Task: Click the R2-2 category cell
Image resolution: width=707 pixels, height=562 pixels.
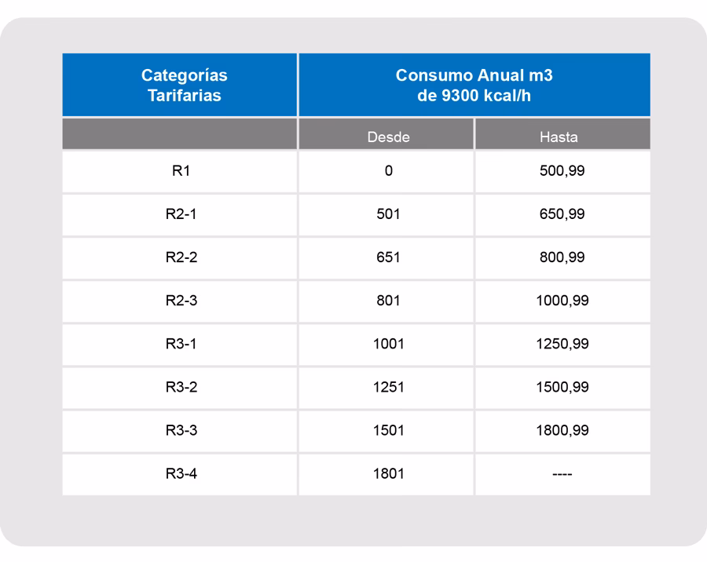Action: pos(181,257)
